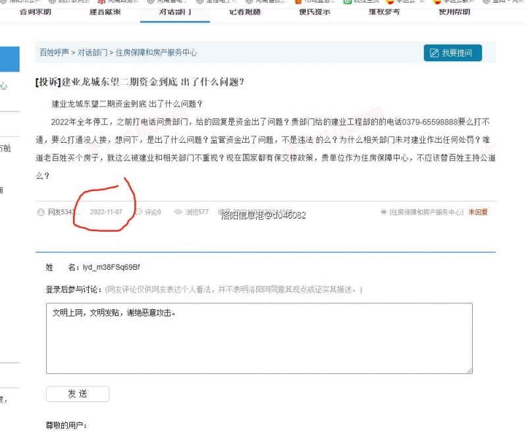Screen dimensions: 526x431
Task: Click the 对话部门 breadcrumb link
Action: (x=93, y=53)
